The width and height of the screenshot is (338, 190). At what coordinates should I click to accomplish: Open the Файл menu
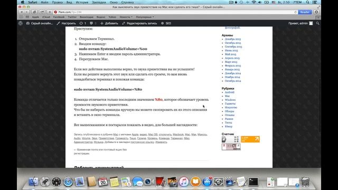(x=44, y=2)
